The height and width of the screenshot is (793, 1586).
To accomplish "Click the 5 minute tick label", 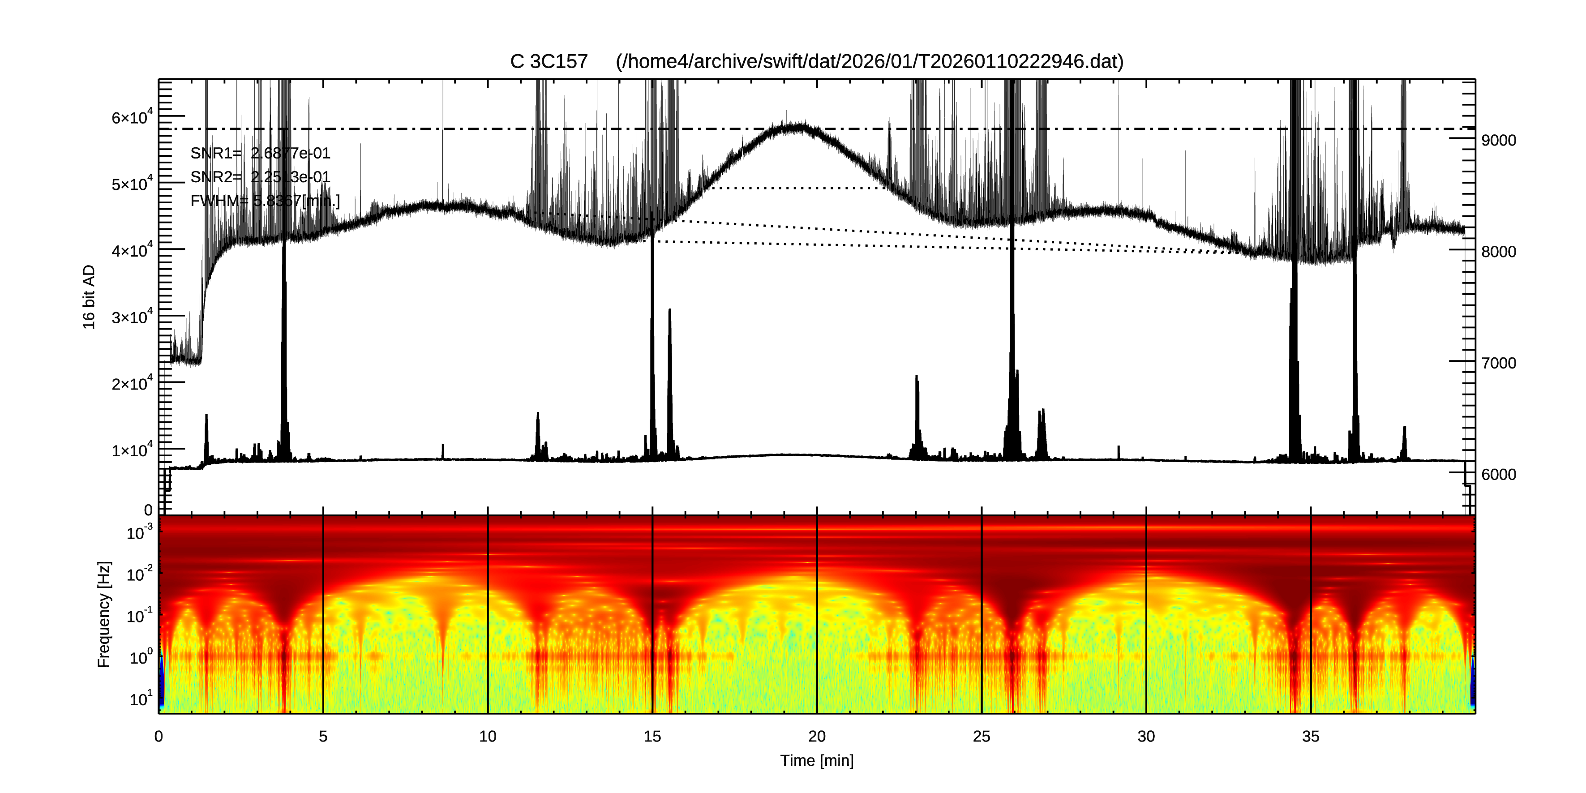I will (323, 736).
